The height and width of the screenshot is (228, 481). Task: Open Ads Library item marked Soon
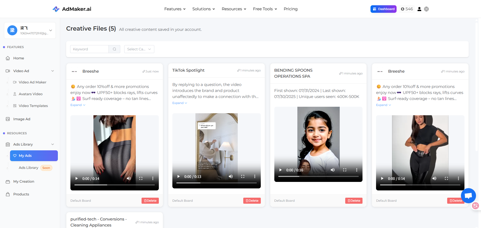35,168
